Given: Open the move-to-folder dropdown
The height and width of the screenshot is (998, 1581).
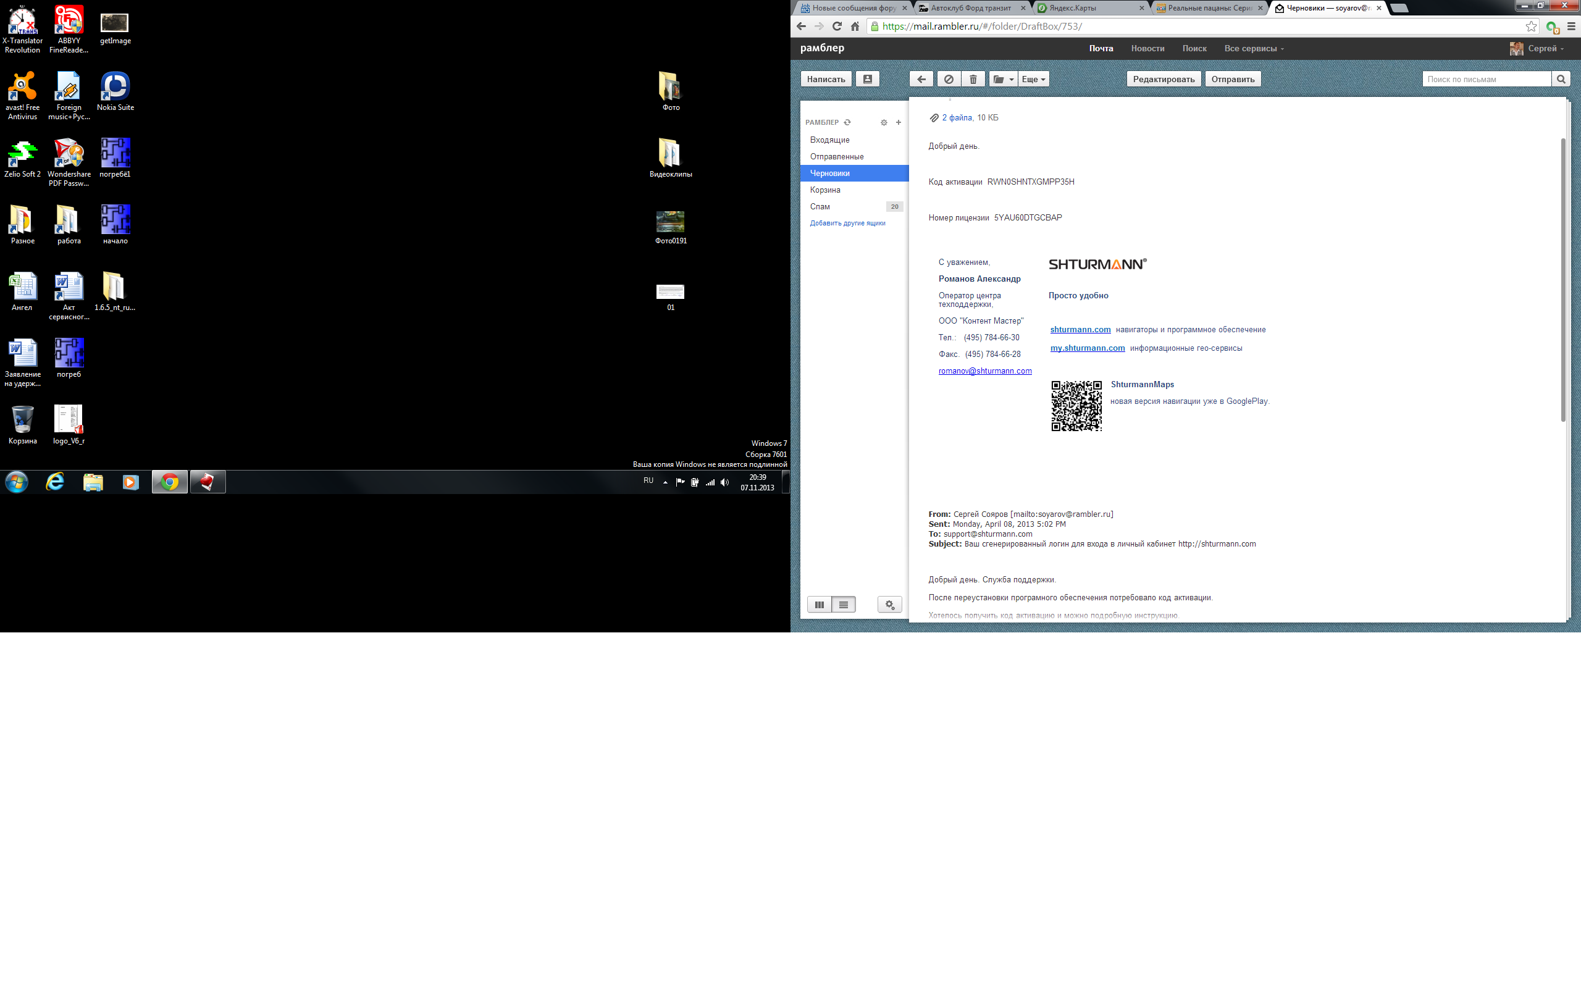Looking at the screenshot, I should (1002, 79).
